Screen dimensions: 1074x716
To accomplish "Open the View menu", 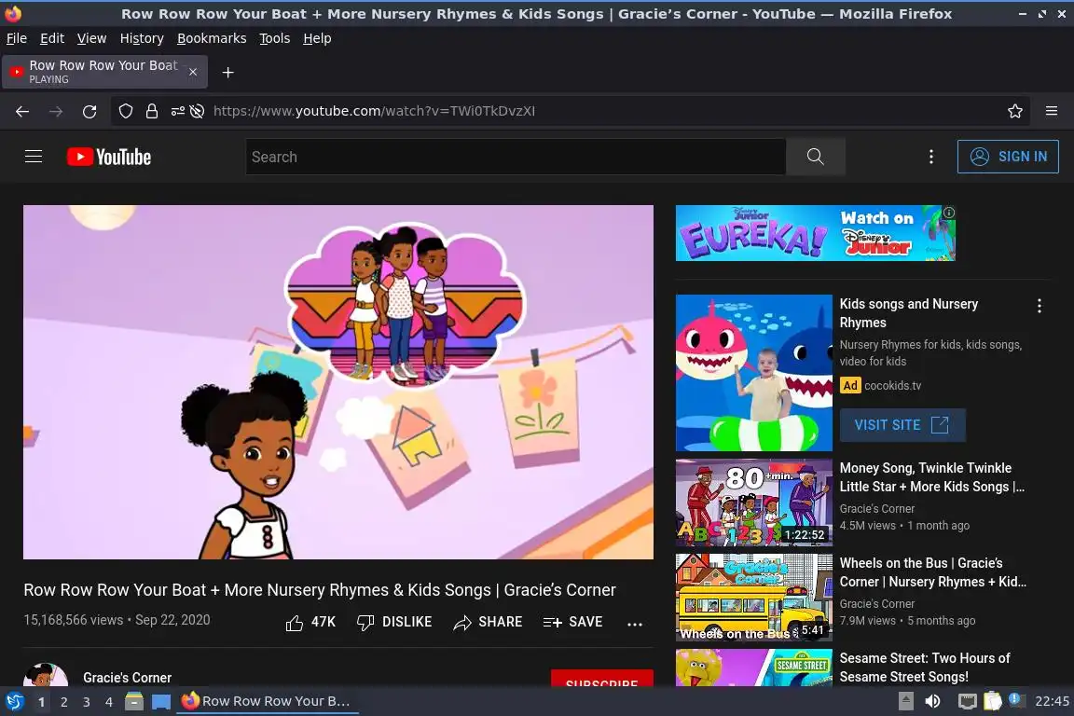I will point(91,38).
